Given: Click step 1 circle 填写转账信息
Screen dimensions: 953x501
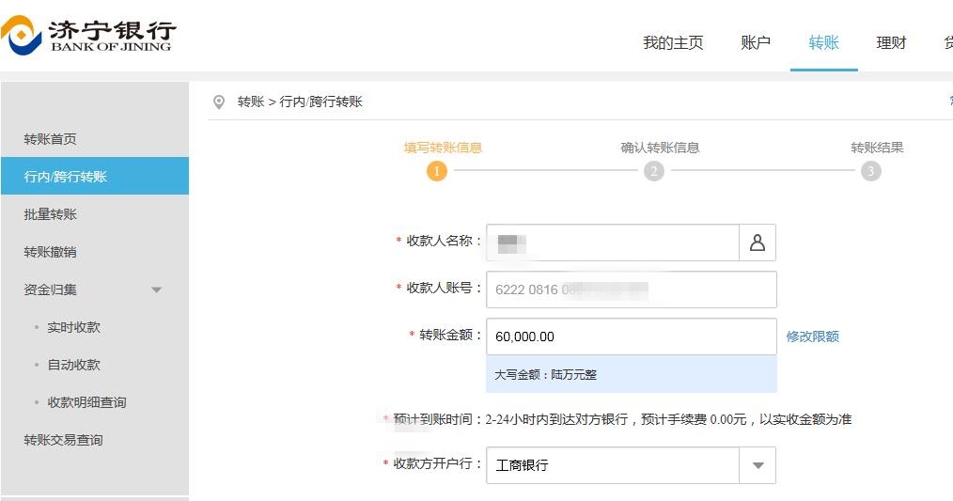Looking at the screenshot, I should click(x=436, y=171).
